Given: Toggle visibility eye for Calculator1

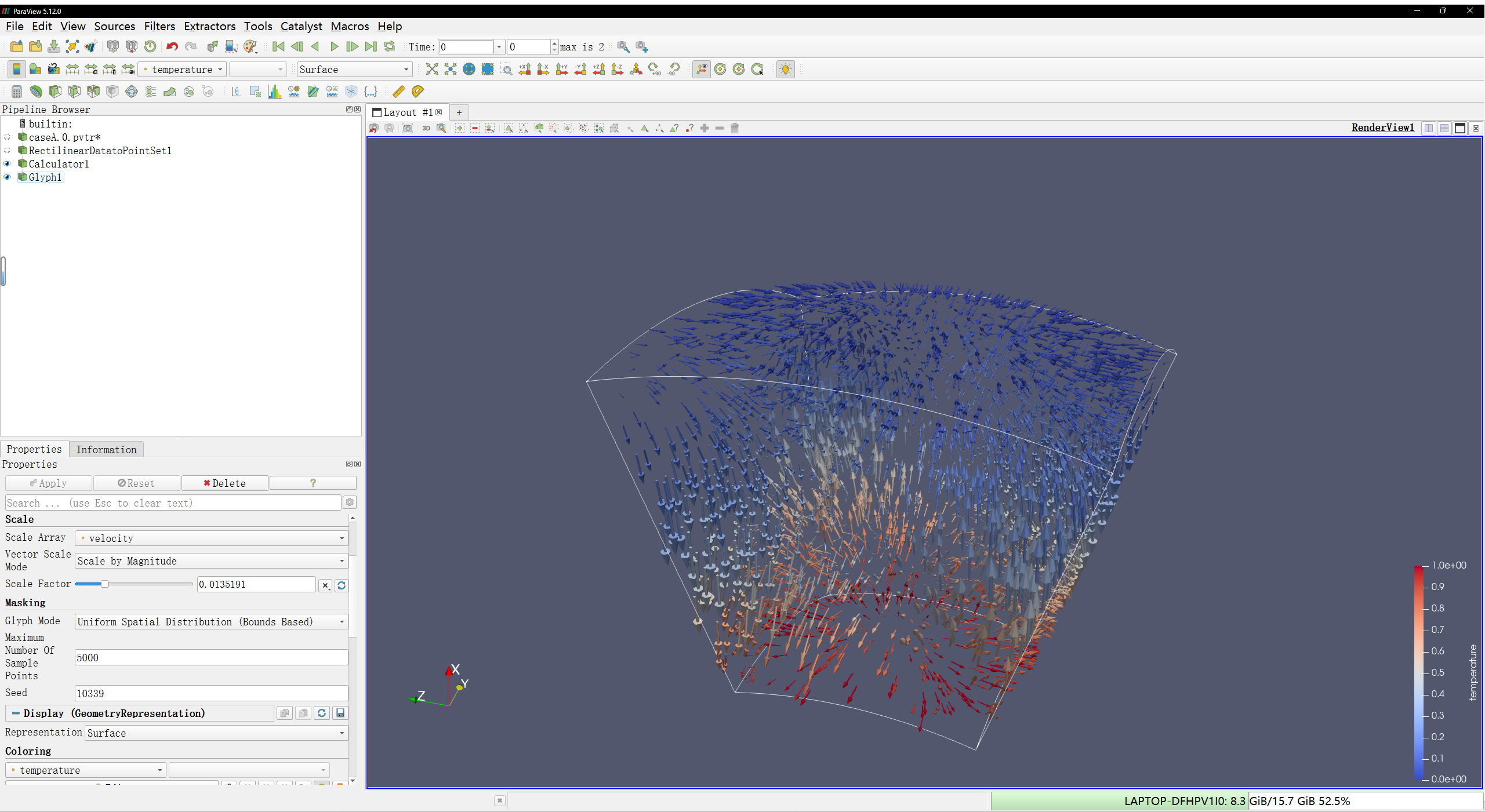Looking at the screenshot, I should tap(8, 164).
